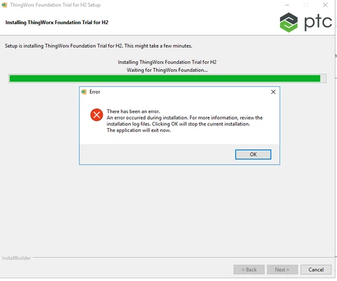Click the Cancel button in setup window

tap(316, 270)
